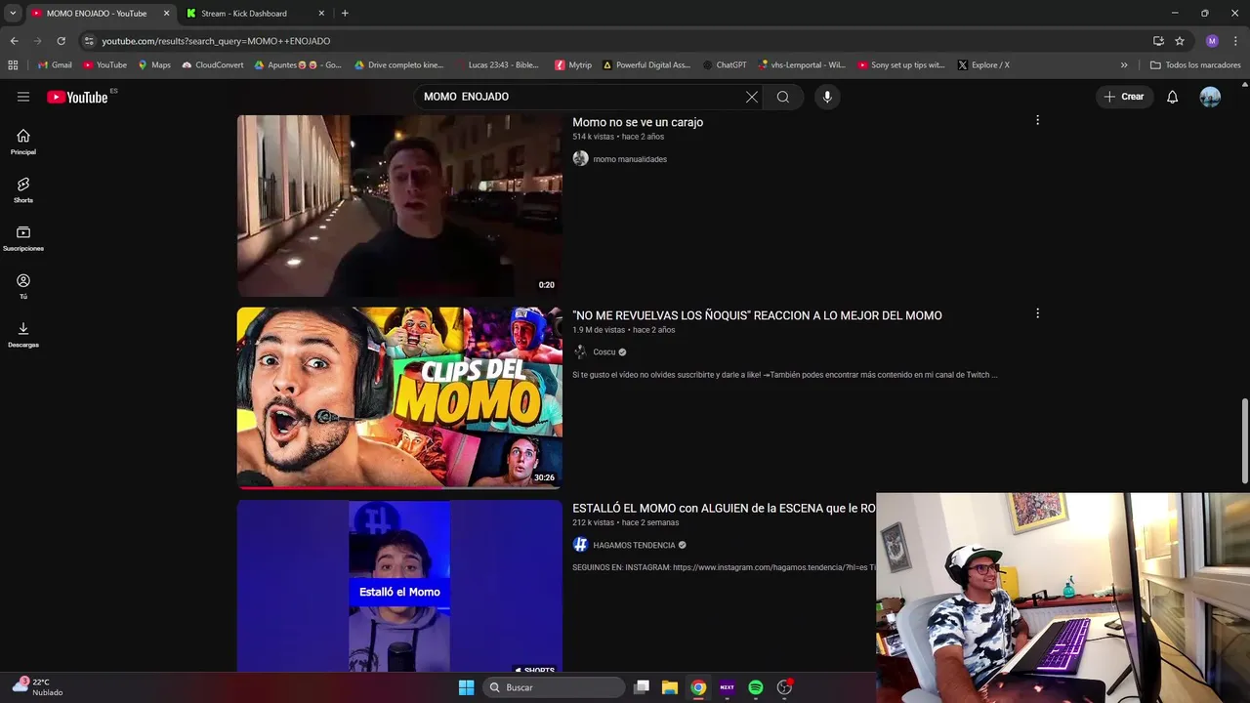Screen dimensions: 1250x703
Task: Open "NO ME REVUELVAS LOS ÑOQUIS" video title
Action: 757,315
